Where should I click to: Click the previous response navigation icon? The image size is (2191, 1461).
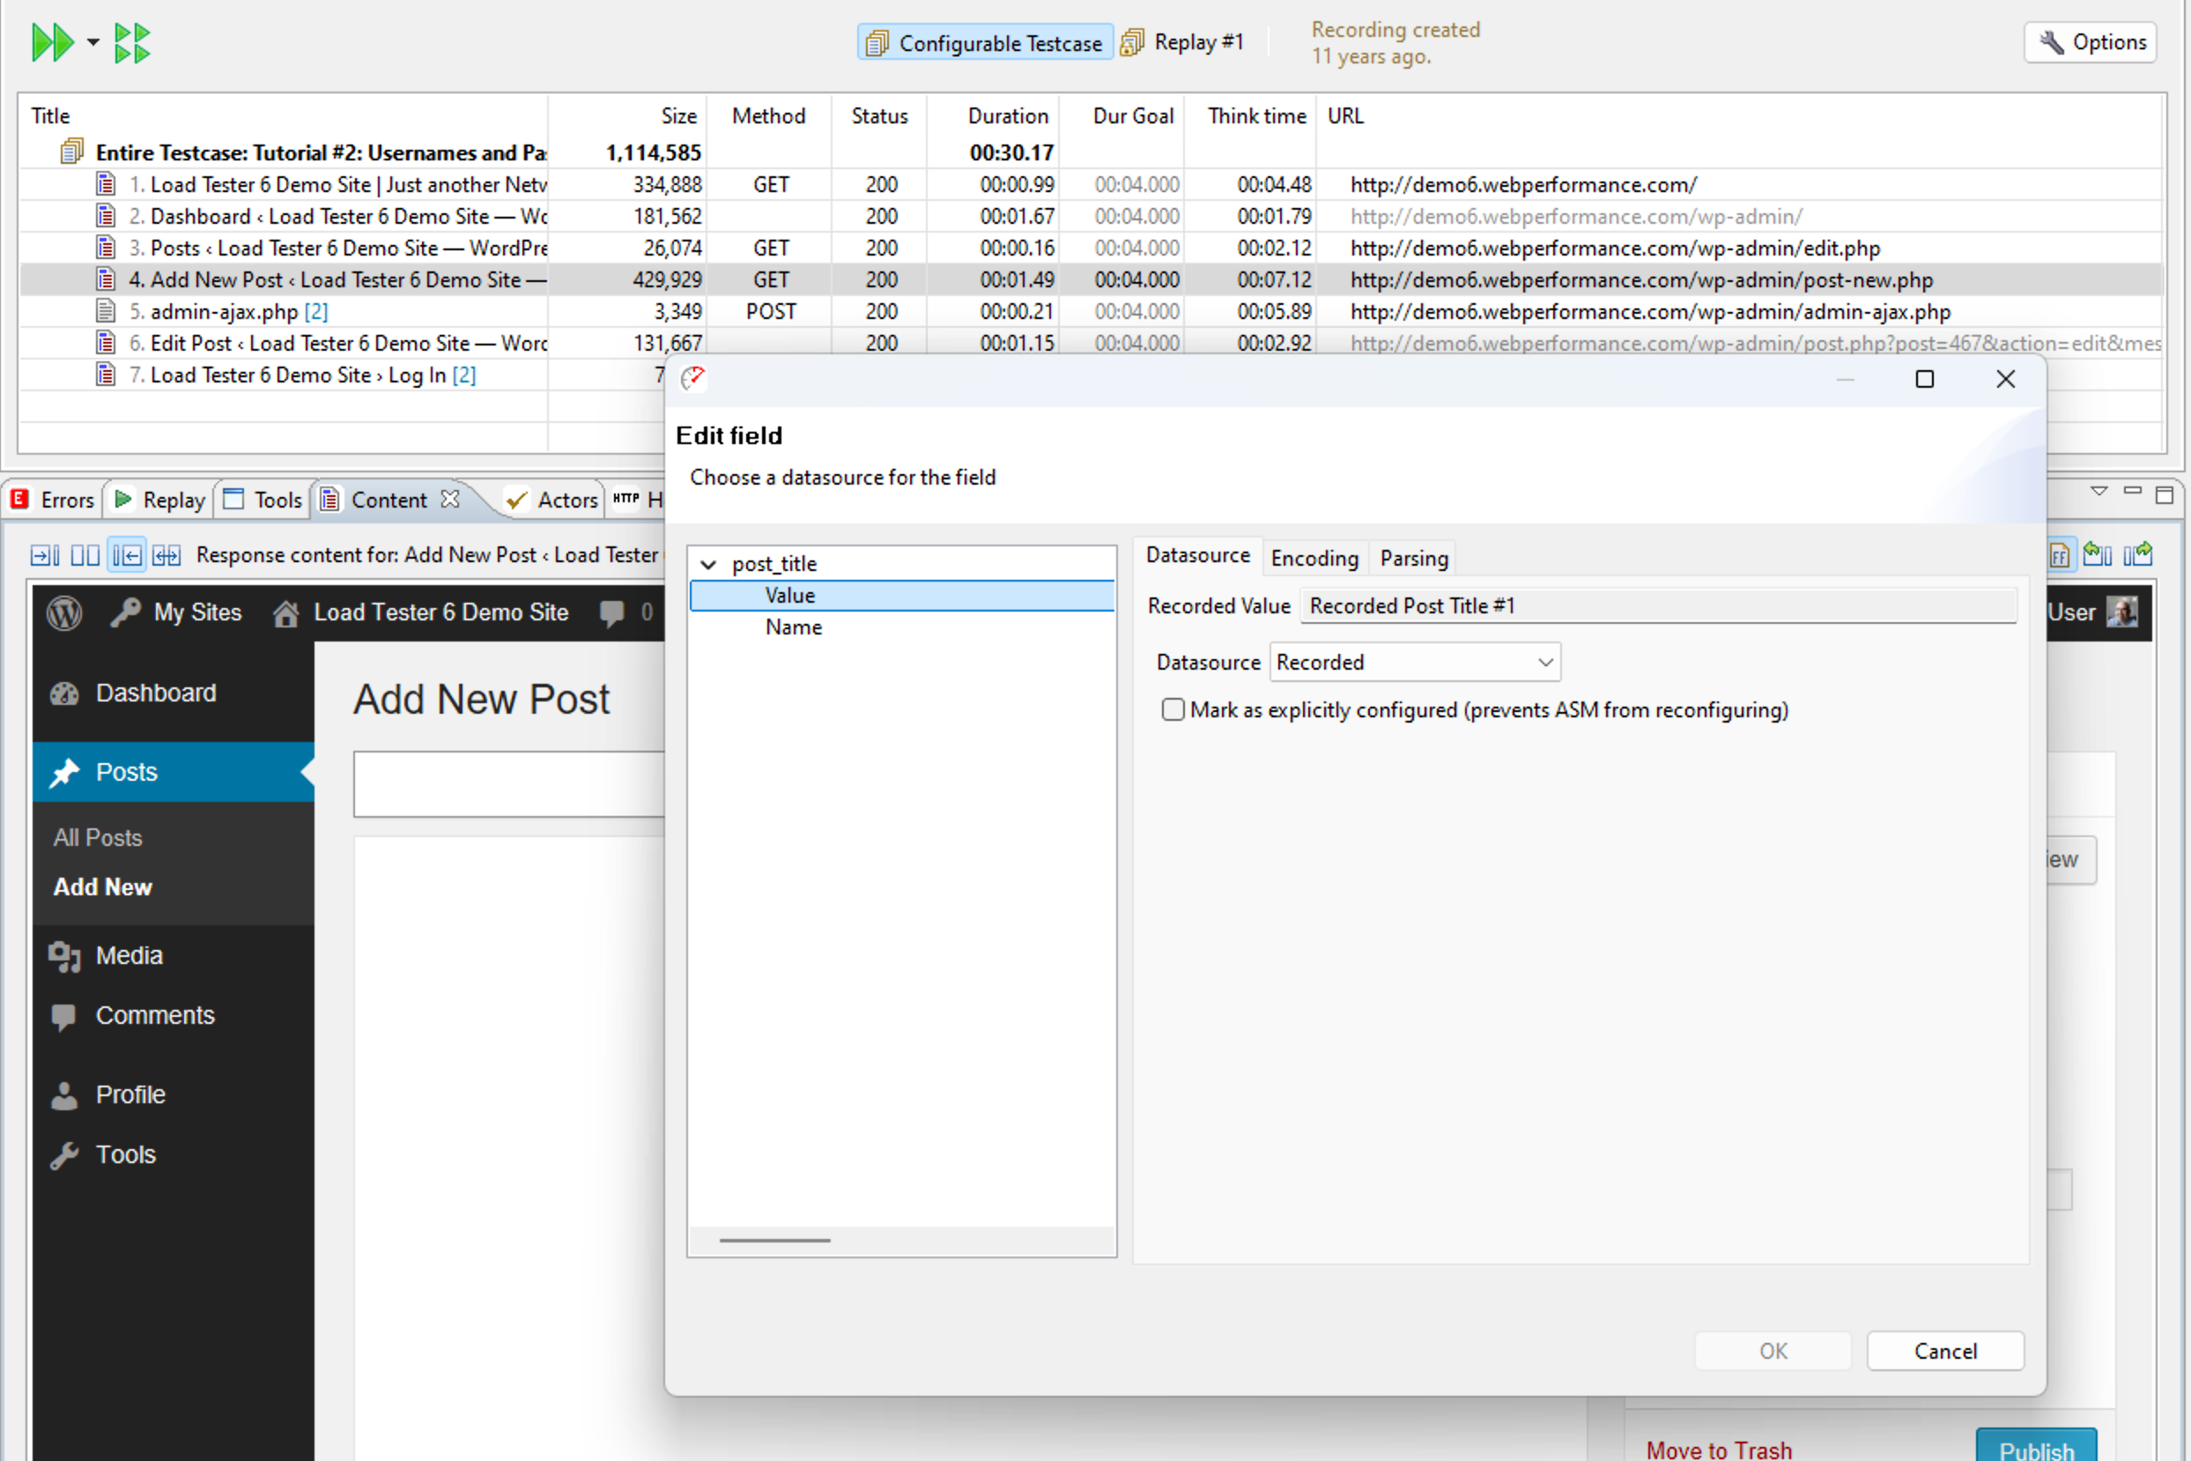[x=2098, y=554]
